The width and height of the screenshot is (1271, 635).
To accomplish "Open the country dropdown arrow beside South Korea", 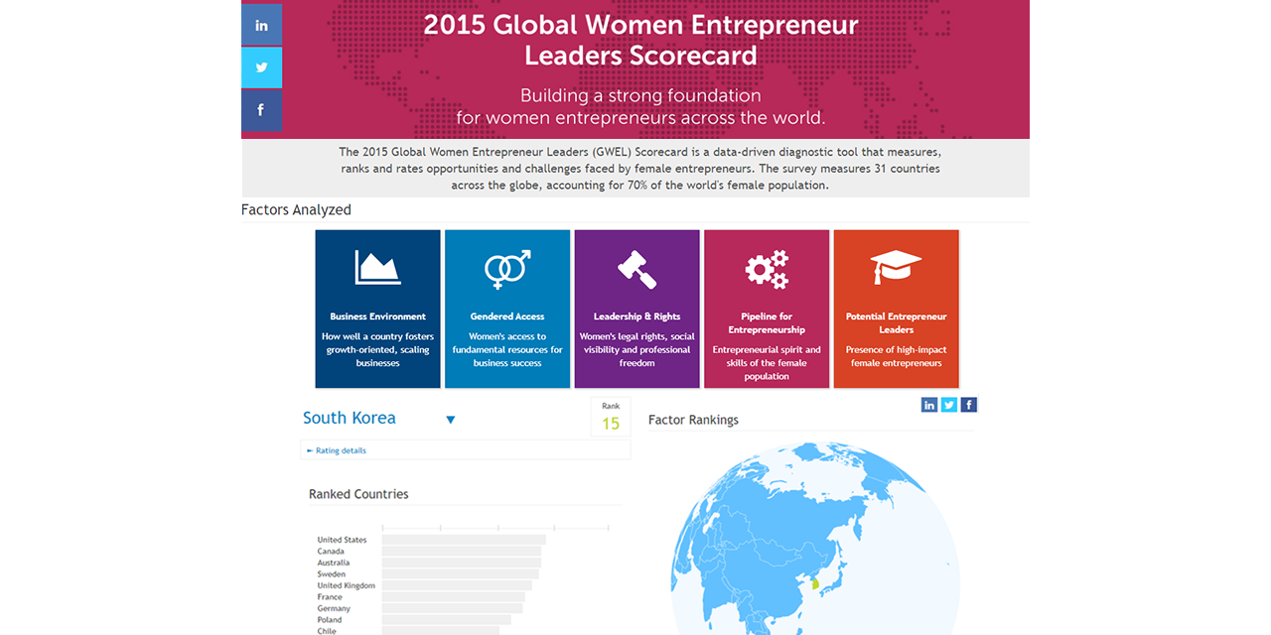I will click(x=451, y=420).
